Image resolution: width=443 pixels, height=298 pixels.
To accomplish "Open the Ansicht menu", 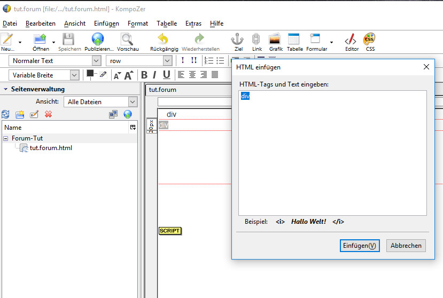I will tap(75, 23).
